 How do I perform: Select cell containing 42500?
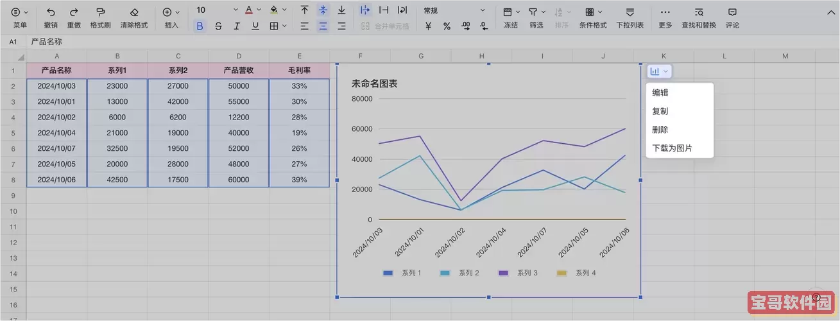[117, 180]
